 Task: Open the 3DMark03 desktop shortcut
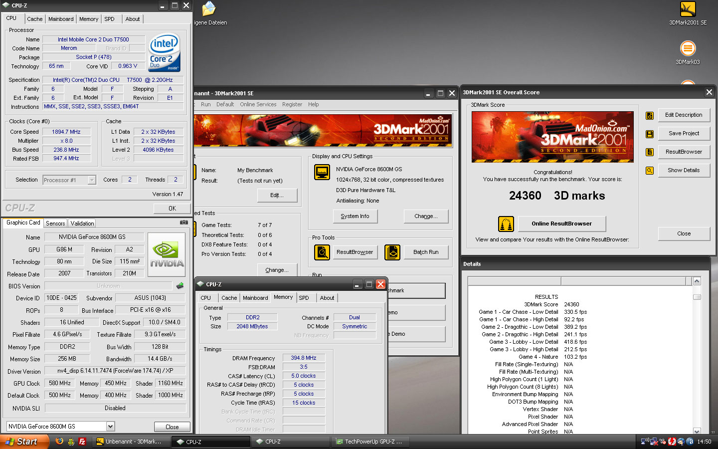688,52
